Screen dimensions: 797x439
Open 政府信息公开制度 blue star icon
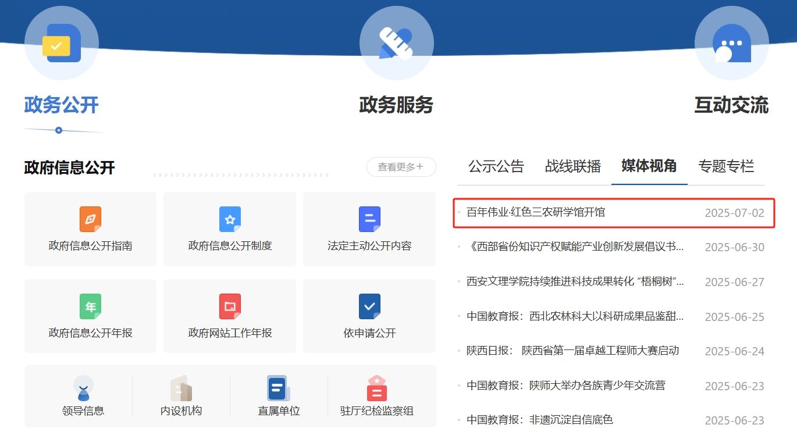click(230, 219)
